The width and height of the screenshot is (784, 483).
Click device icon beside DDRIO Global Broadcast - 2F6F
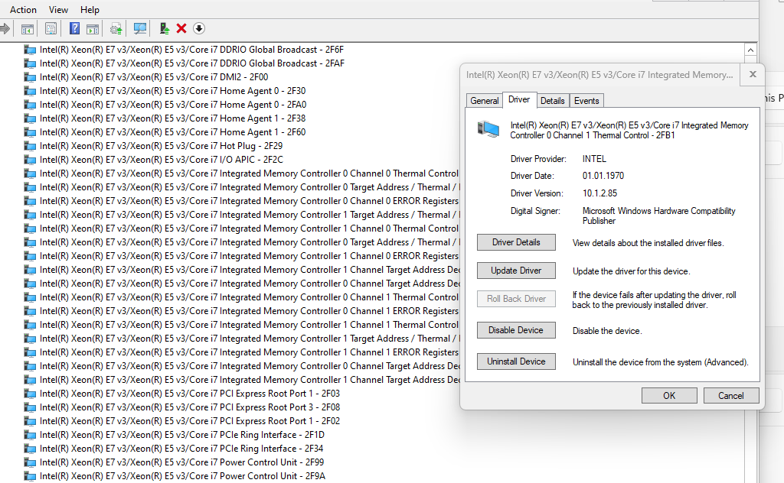click(30, 50)
